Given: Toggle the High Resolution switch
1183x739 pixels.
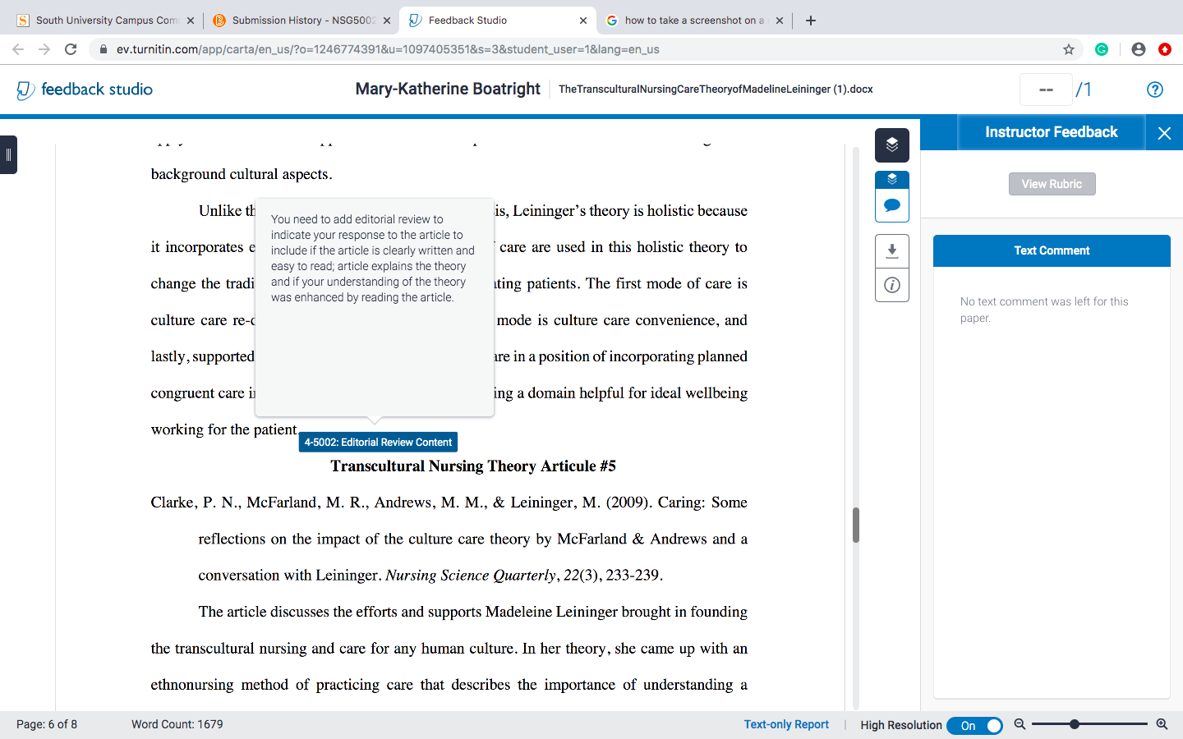Looking at the screenshot, I should pyautogui.click(x=974, y=725).
